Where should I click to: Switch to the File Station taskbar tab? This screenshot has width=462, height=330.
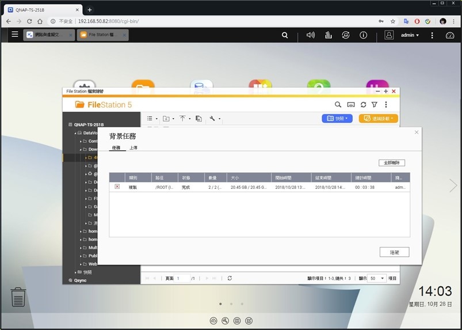pos(103,35)
